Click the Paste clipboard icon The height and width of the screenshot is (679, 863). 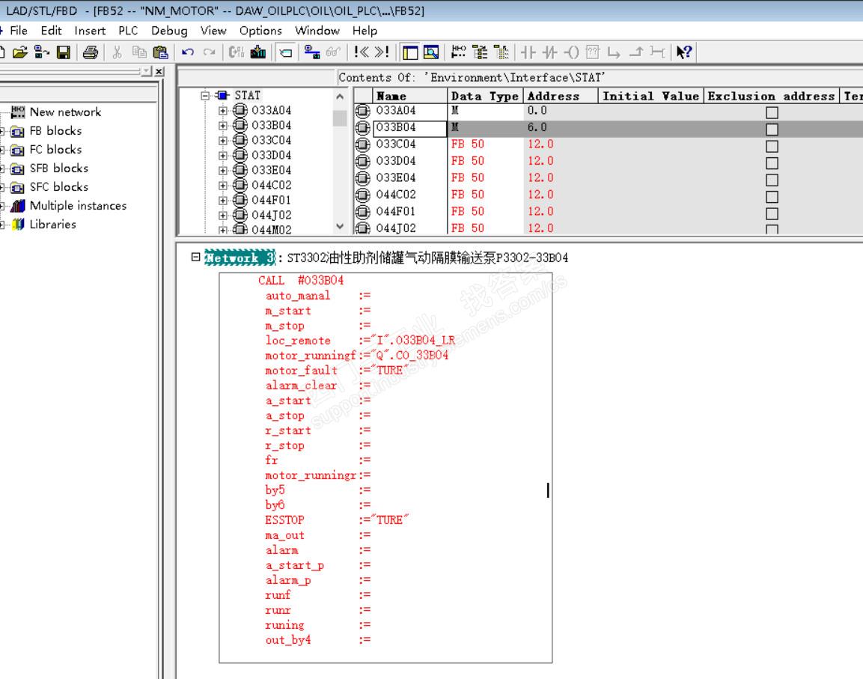pos(160,52)
